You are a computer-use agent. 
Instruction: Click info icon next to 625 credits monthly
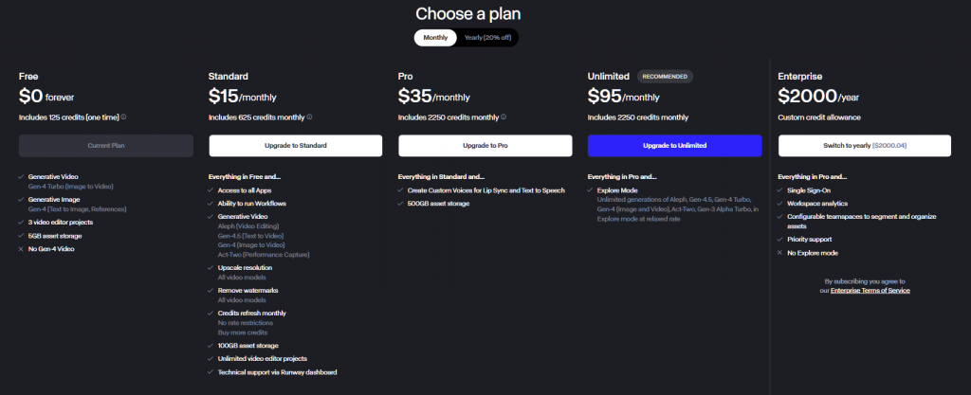(x=310, y=117)
